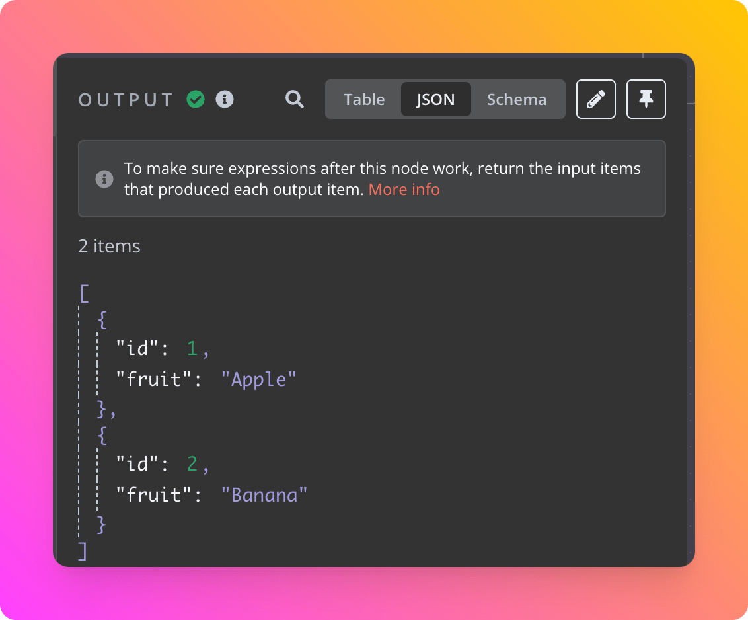Click the green success checkmark icon

[196, 99]
